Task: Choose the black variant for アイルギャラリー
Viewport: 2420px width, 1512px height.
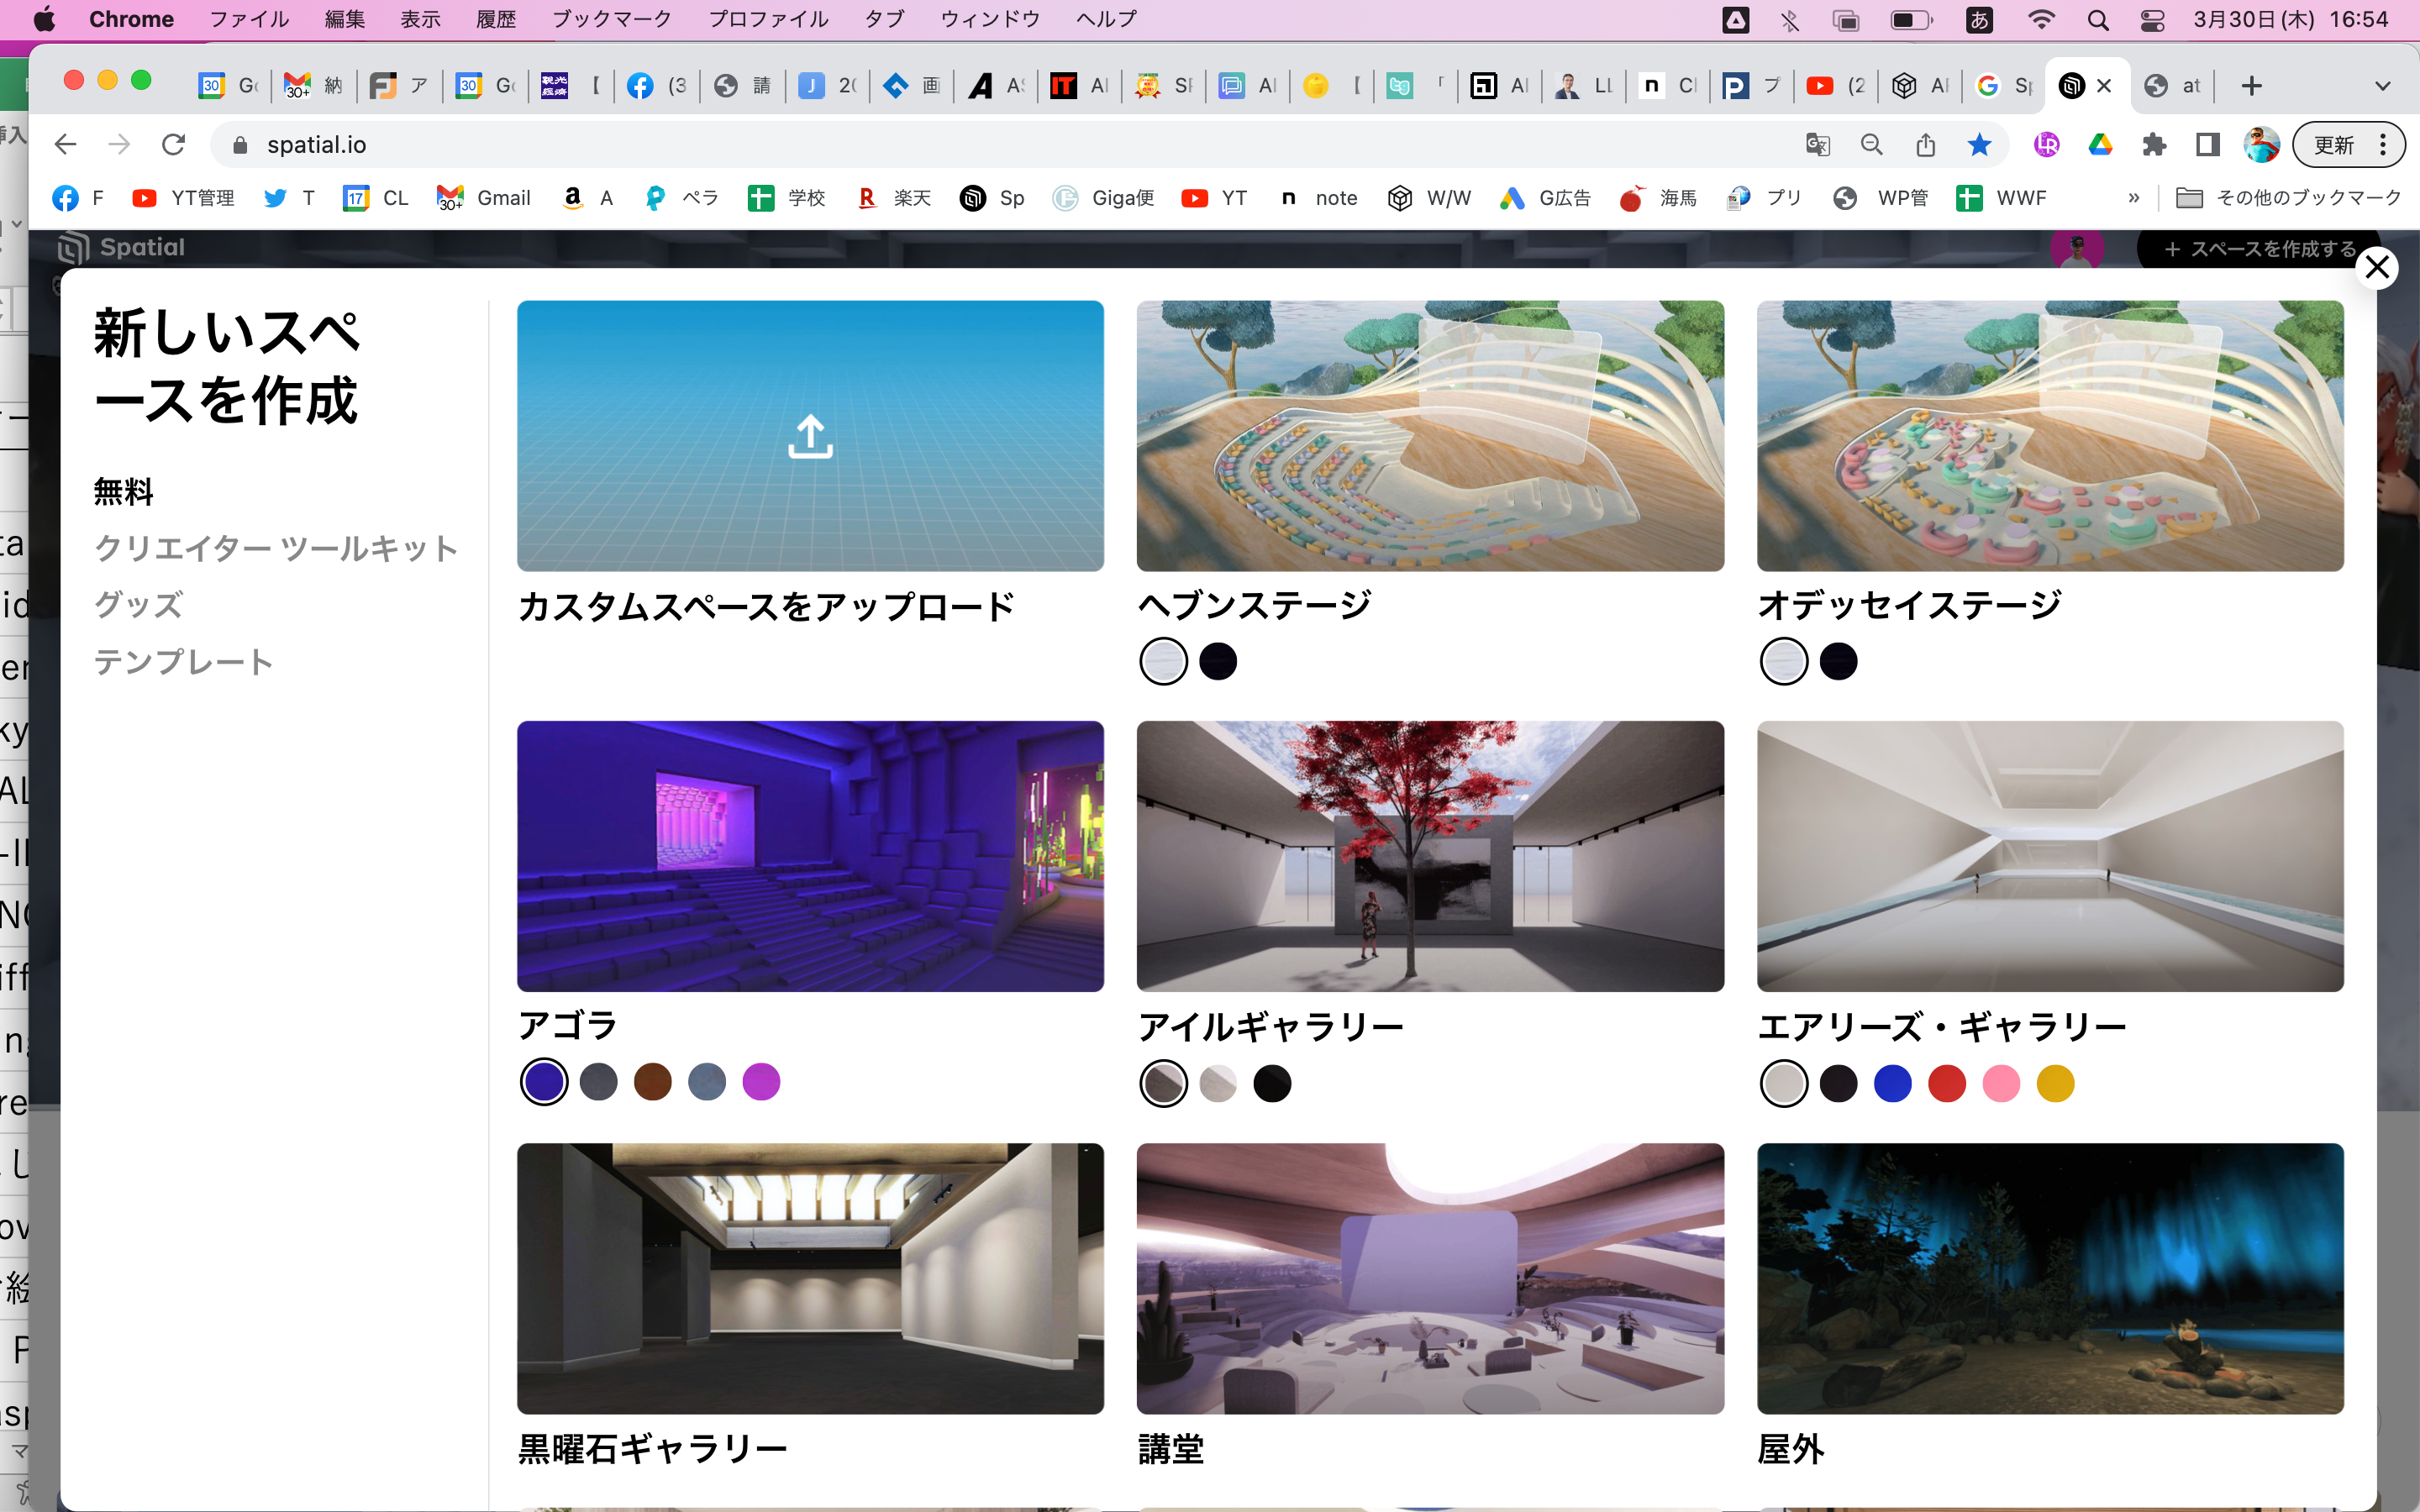Action: point(1272,1083)
